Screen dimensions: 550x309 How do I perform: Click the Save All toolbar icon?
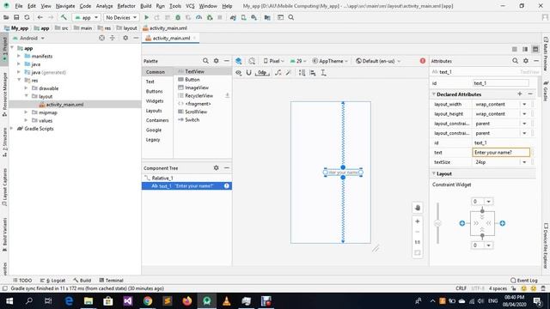pyautogui.click(x=16, y=17)
